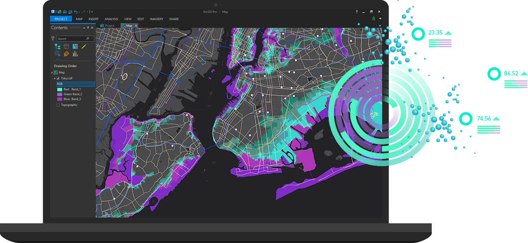Viewport: 528px width, 243px height.
Task: Open the Redo history dropdown arrow
Action: (88, 12)
